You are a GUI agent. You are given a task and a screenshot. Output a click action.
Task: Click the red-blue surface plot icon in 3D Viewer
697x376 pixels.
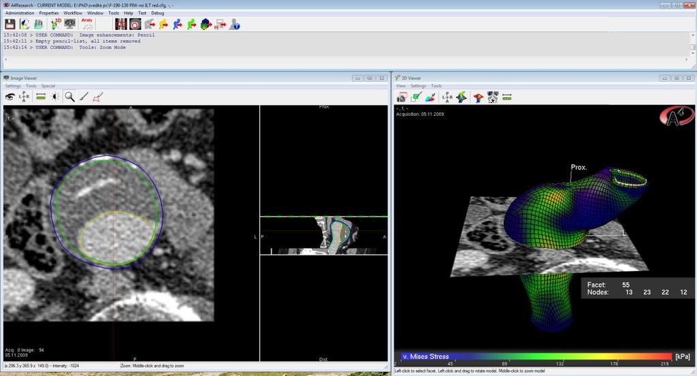(479, 97)
